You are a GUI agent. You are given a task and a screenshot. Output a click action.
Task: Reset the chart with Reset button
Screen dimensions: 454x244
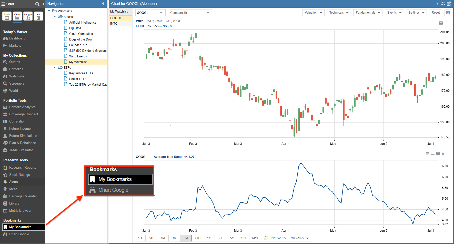click(x=436, y=13)
